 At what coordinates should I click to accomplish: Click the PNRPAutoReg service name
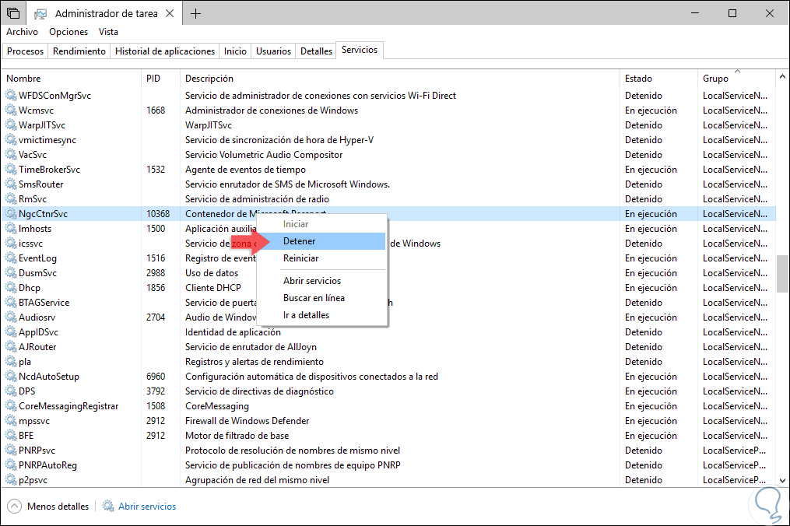pos(47,465)
